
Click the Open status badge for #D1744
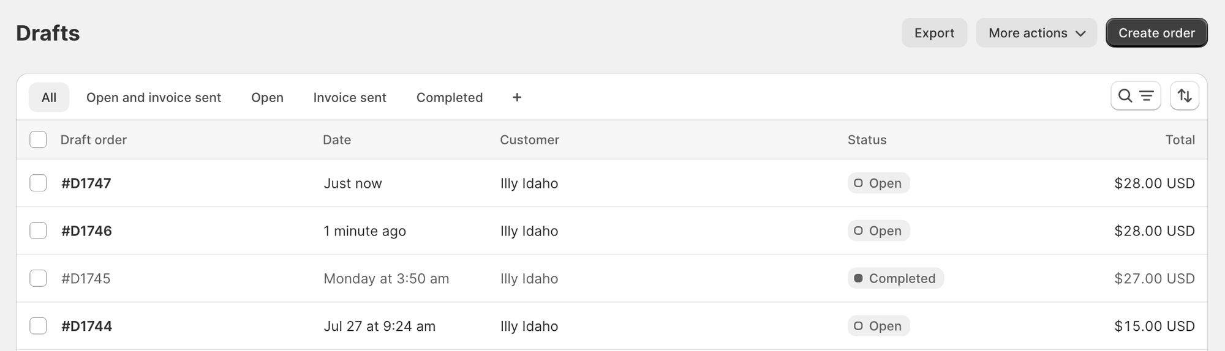[x=878, y=327]
